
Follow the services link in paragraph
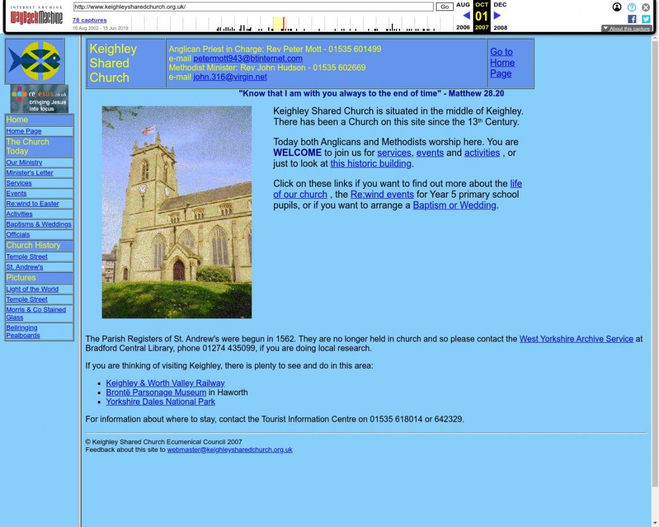tap(394, 153)
